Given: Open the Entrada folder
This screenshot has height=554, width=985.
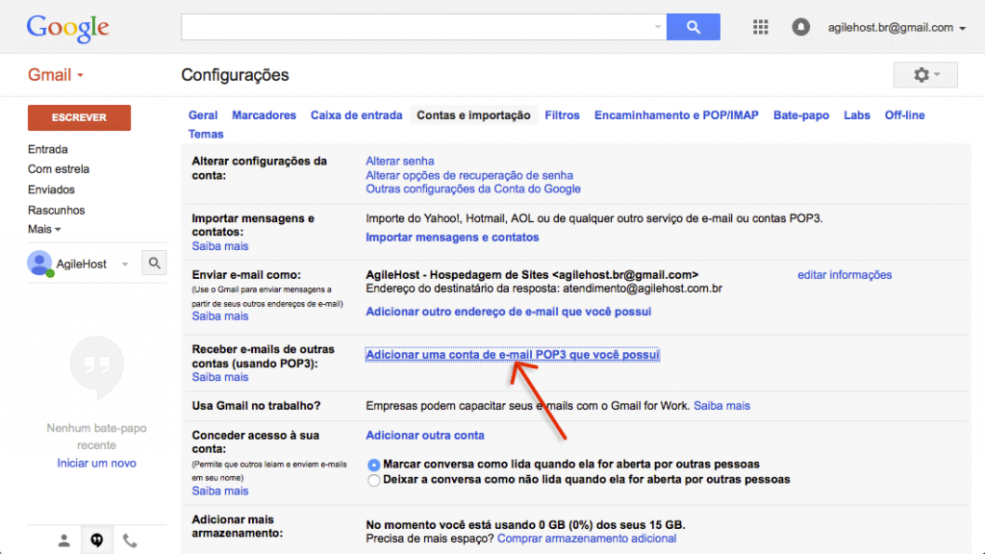Looking at the screenshot, I should (48, 149).
